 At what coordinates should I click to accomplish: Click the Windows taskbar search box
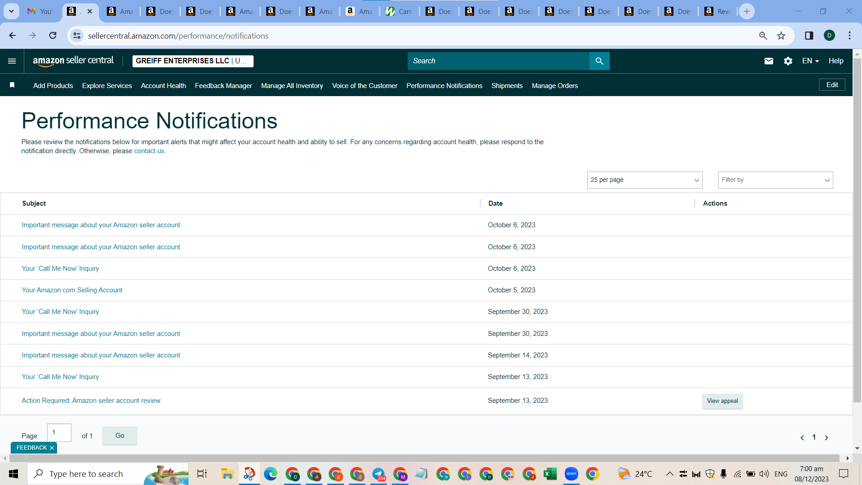(108, 474)
